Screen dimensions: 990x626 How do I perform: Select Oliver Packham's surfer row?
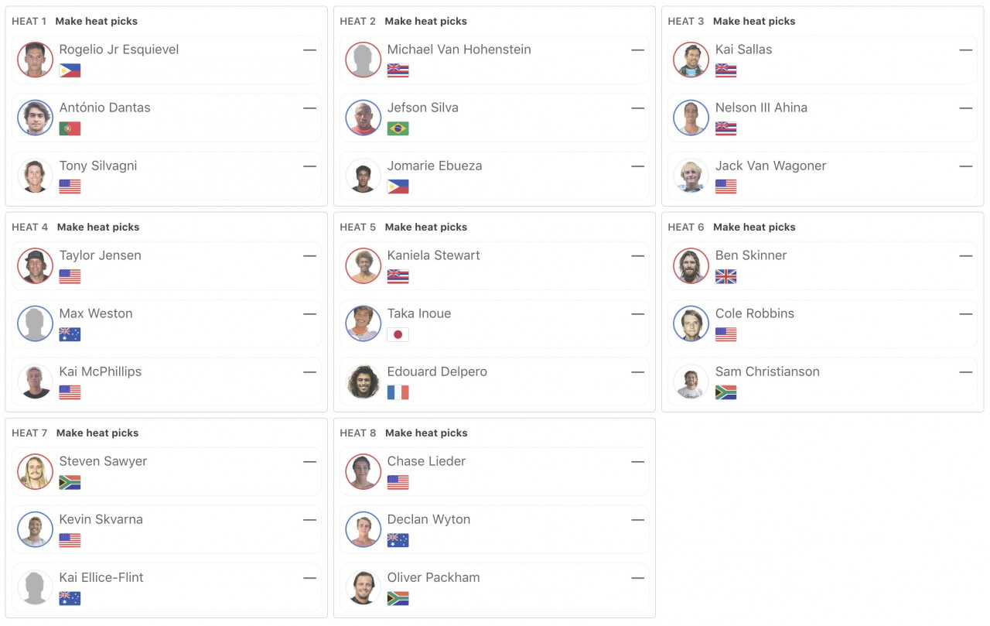(494, 587)
